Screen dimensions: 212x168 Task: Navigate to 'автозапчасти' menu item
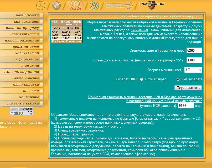pos(25,34)
